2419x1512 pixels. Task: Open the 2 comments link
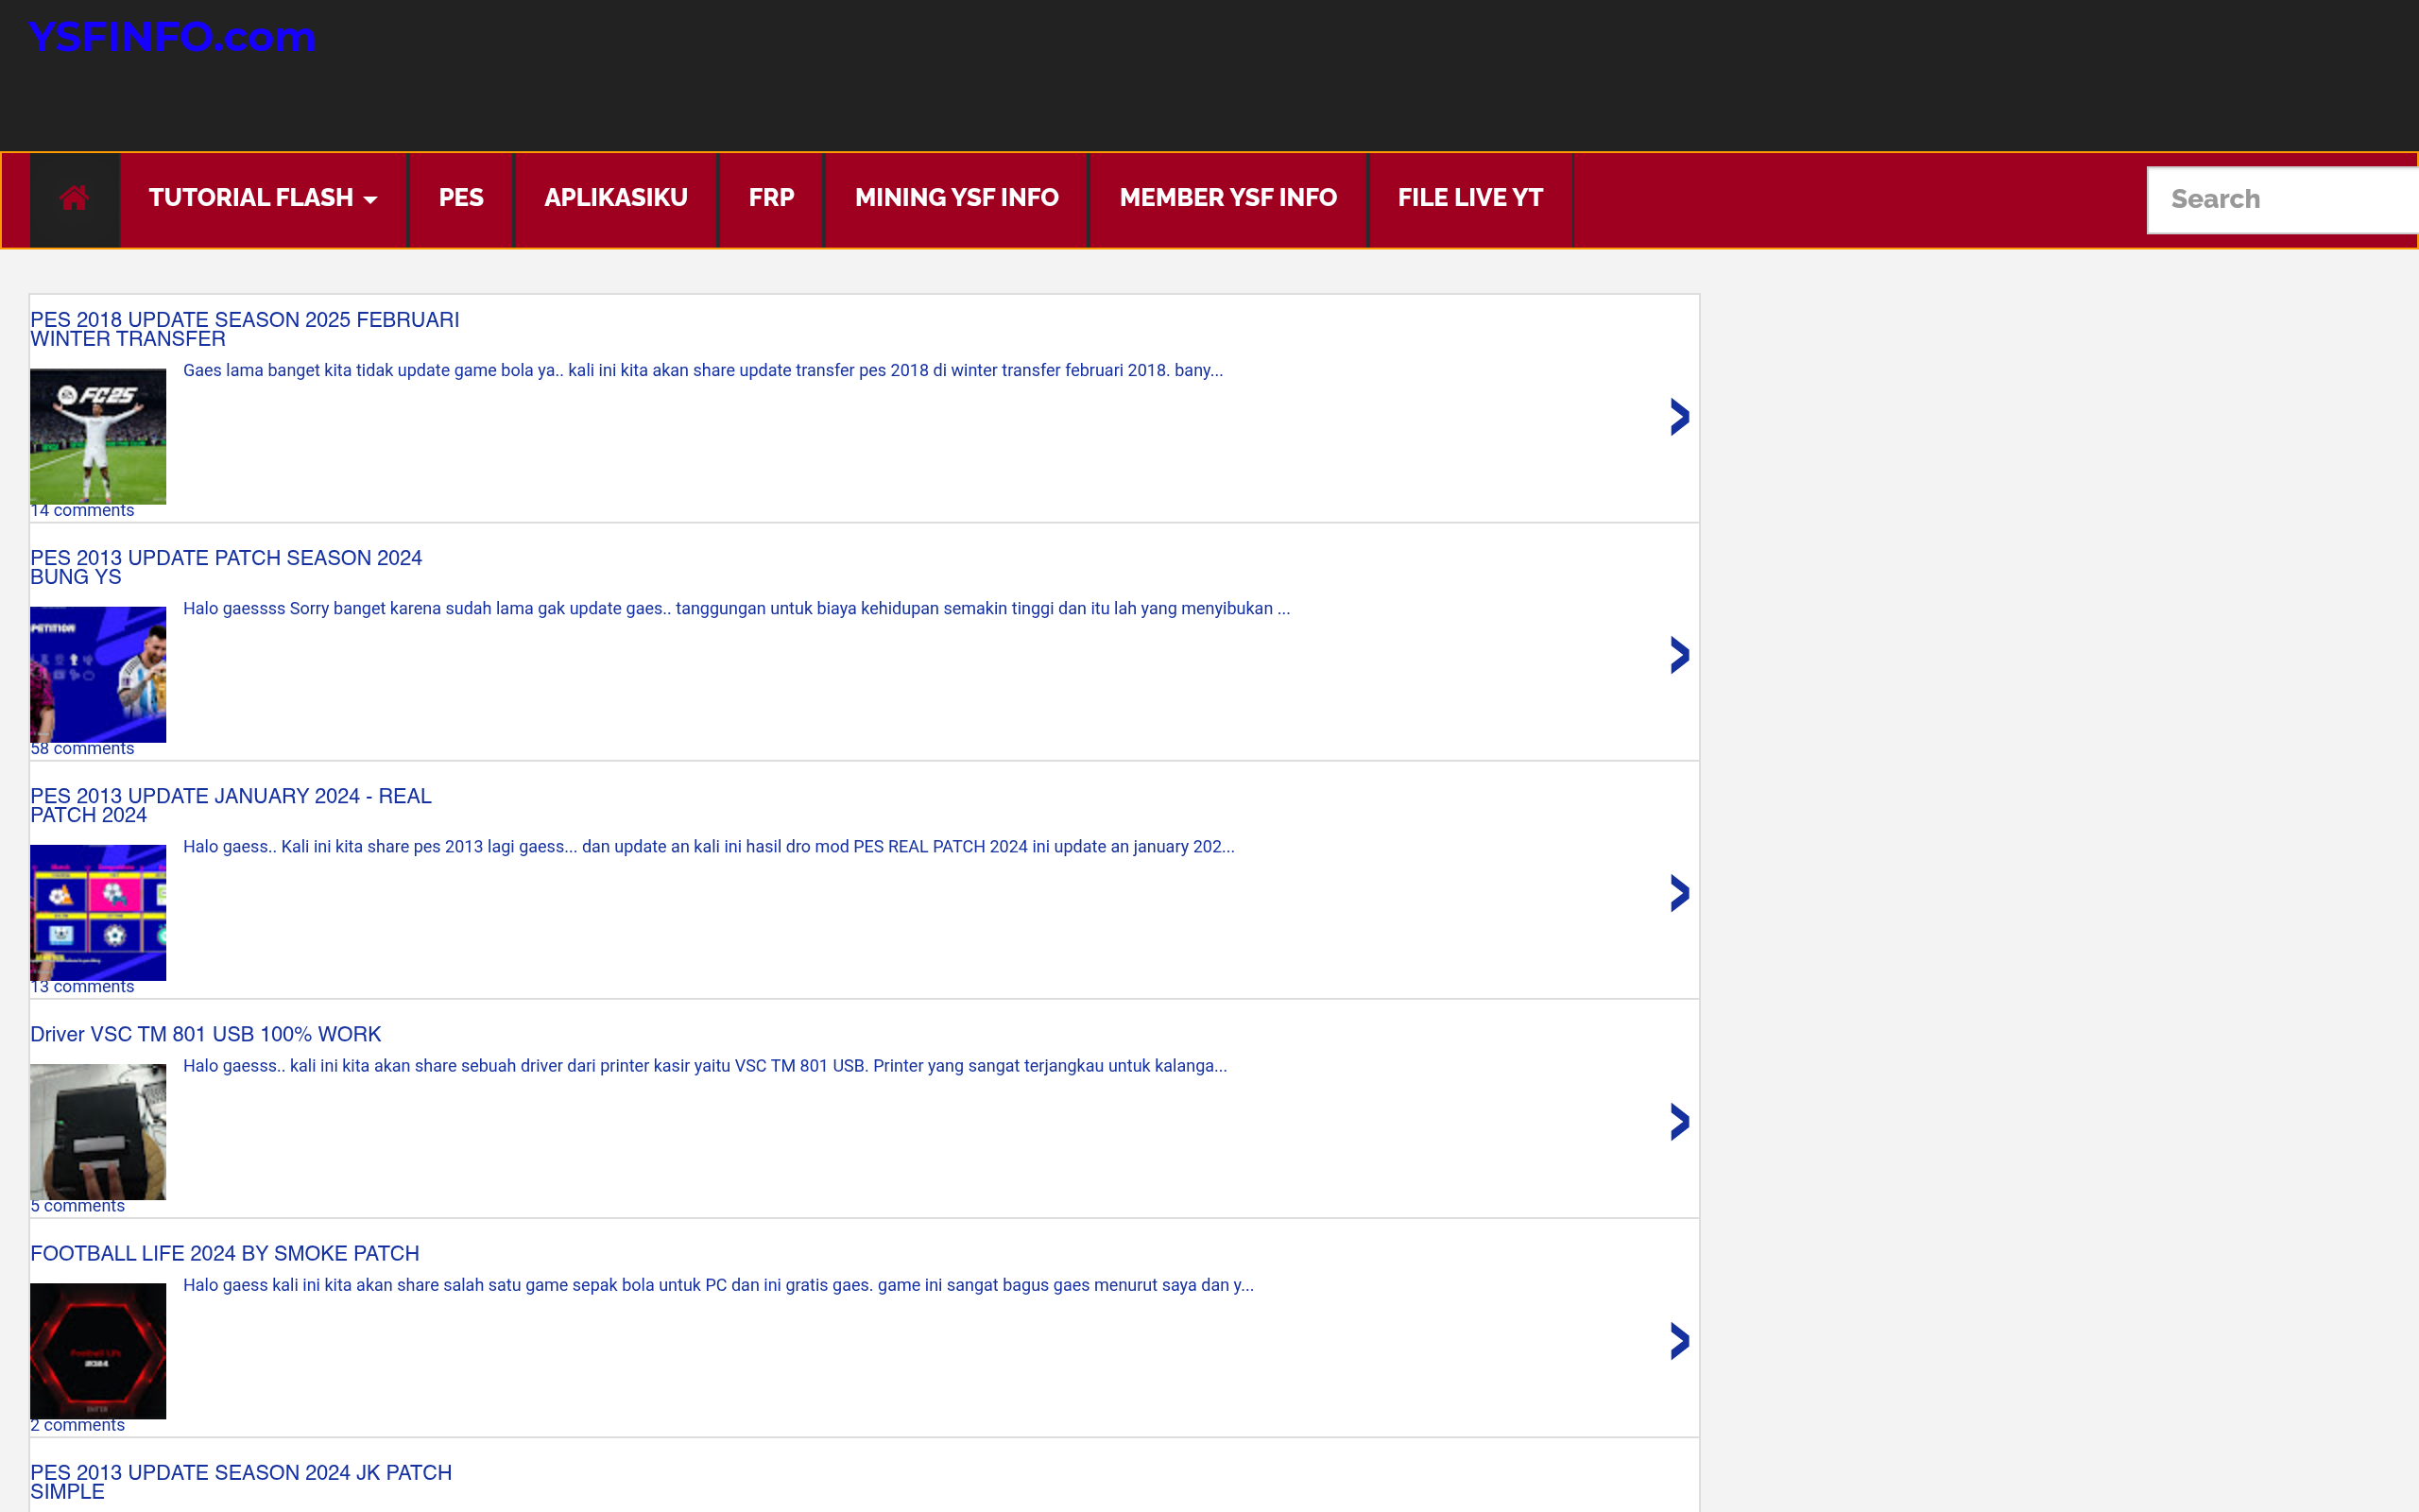pos(77,1425)
